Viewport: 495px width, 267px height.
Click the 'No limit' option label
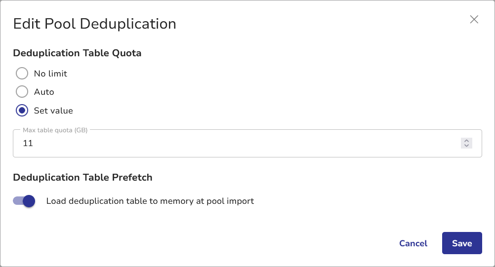pyautogui.click(x=50, y=74)
